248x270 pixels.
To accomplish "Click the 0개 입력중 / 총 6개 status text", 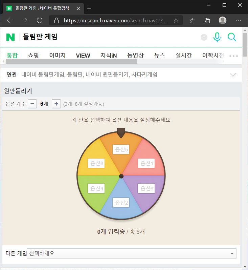I will pos(121,232).
